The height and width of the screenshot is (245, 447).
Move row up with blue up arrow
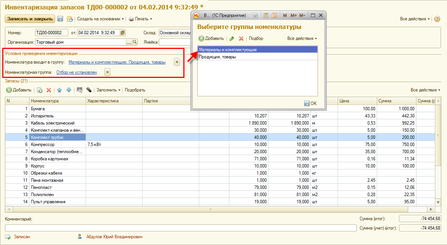(60, 90)
